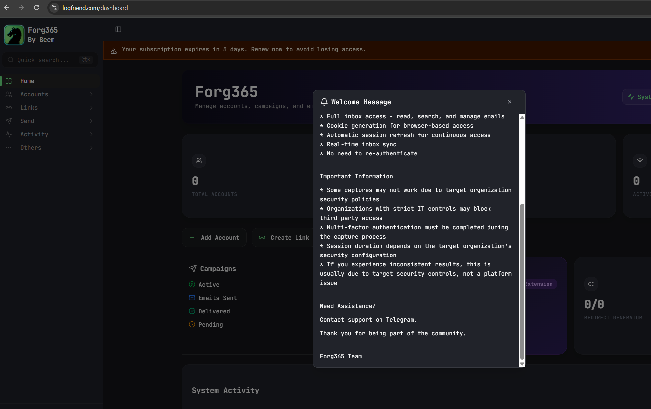This screenshot has height=409, width=651.
Task: Click the Active play-circle icon
Action: point(192,284)
